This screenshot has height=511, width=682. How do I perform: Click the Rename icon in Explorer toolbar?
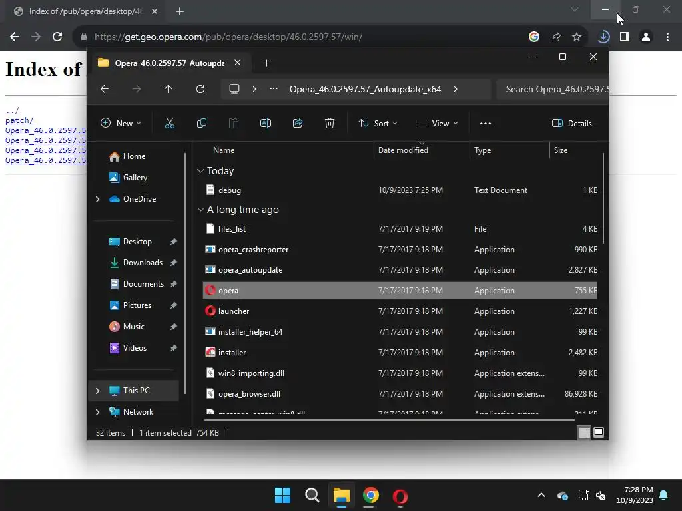pyautogui.click(x=265, y=123)
